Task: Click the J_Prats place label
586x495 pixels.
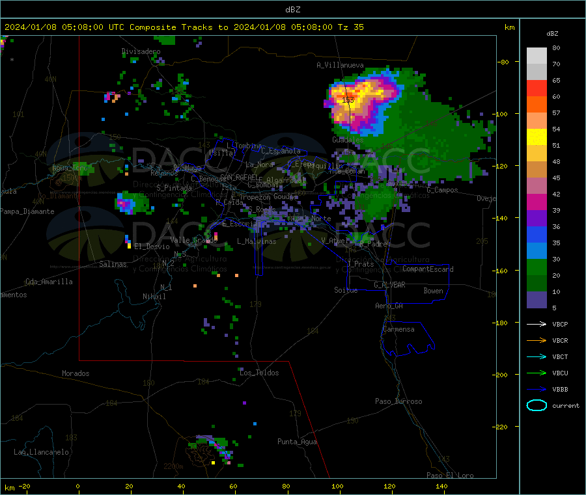Action: [361, 264]
